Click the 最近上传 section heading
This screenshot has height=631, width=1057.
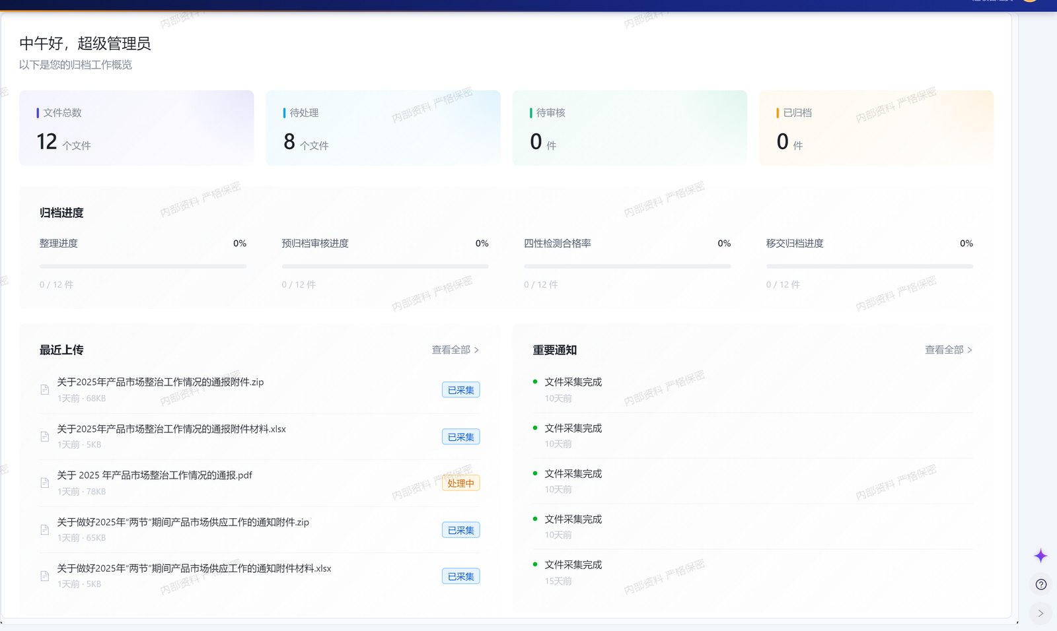pos(61,350)
